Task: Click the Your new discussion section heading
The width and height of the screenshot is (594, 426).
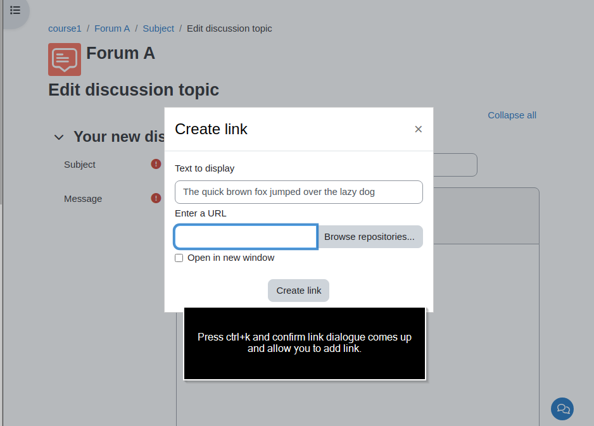Action: [119, 137]
